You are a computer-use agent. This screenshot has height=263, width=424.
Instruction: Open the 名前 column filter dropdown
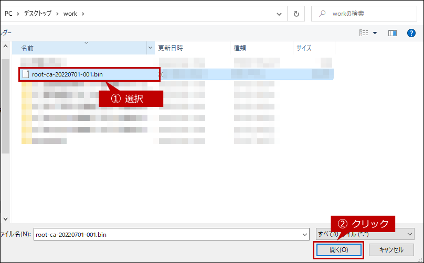pos(151,48)
